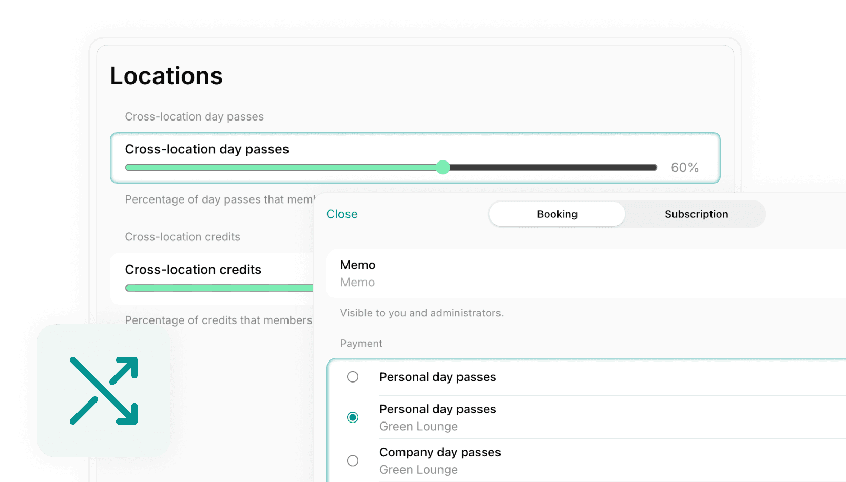Screen dimensions: 846x482
Task: Click the Cross-location credits field label
Action: (193, 269)
